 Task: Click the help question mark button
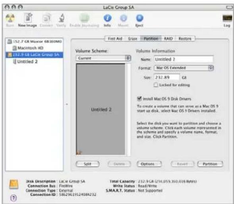click(x=14, y=198)
